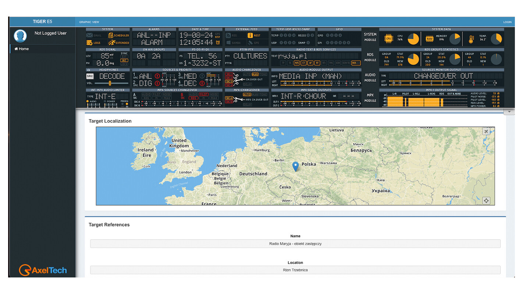
Task: Click the Location field showing Rton Trzebnica
Action: (x=295, y=270)
